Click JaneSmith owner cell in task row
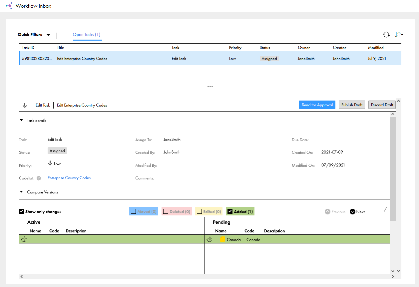This screenshot has width=419, height=287. [306, 59]
